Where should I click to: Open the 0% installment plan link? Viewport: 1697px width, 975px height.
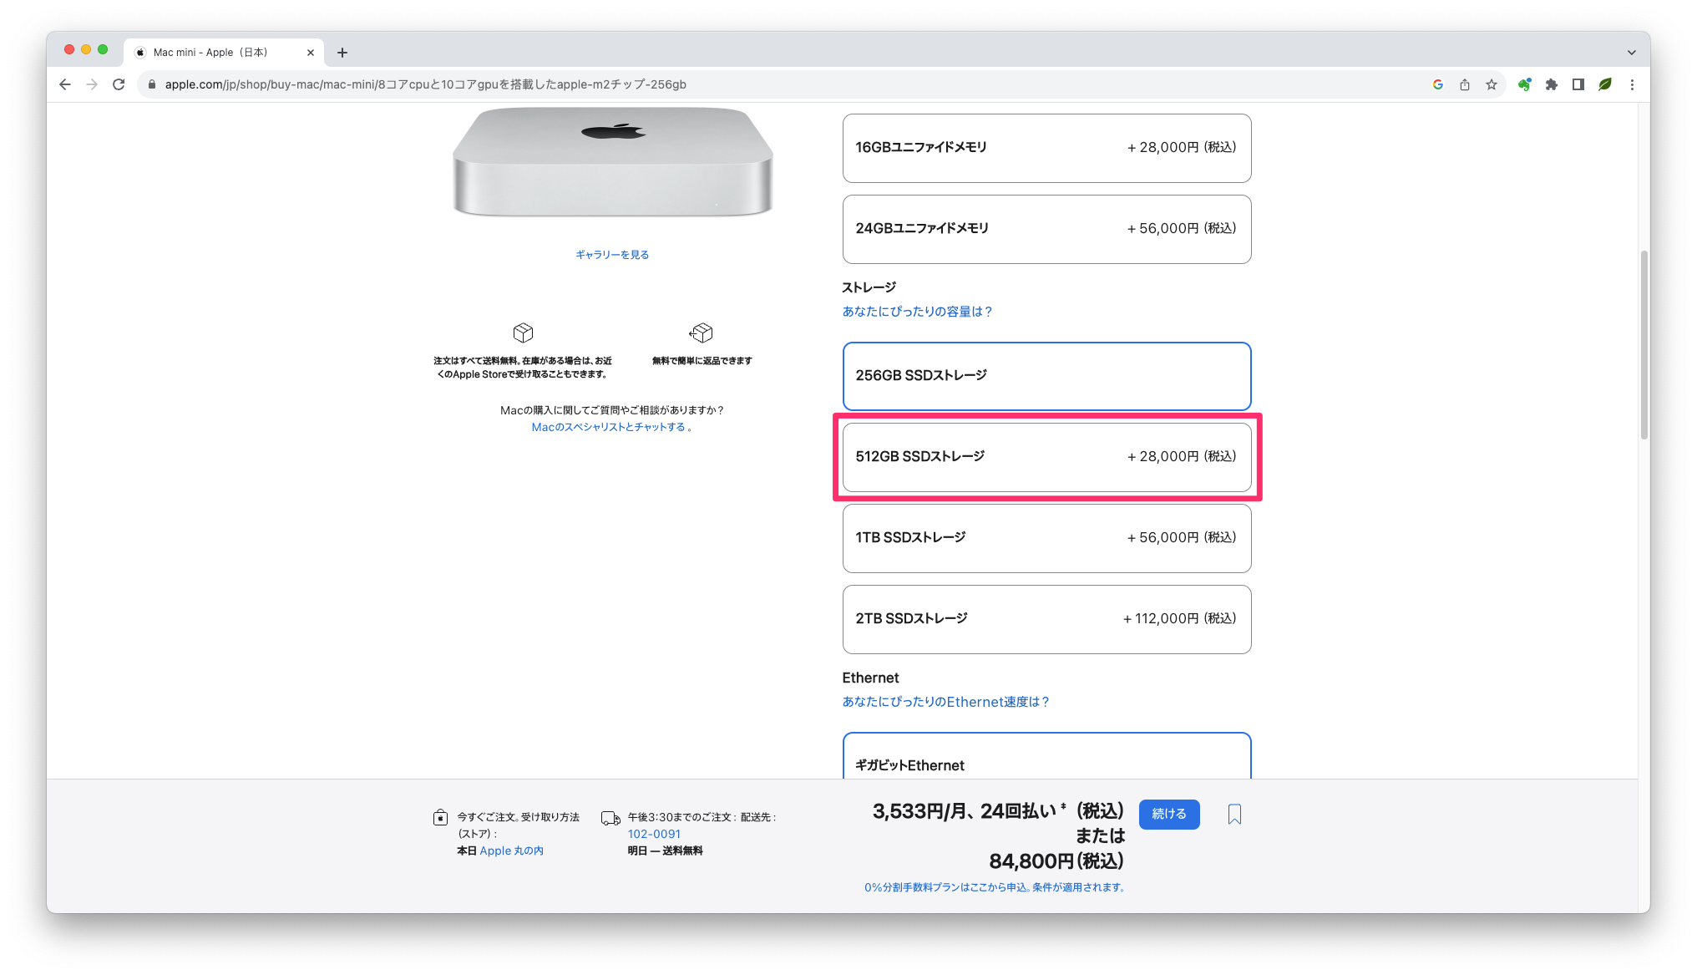coord(994,887)
